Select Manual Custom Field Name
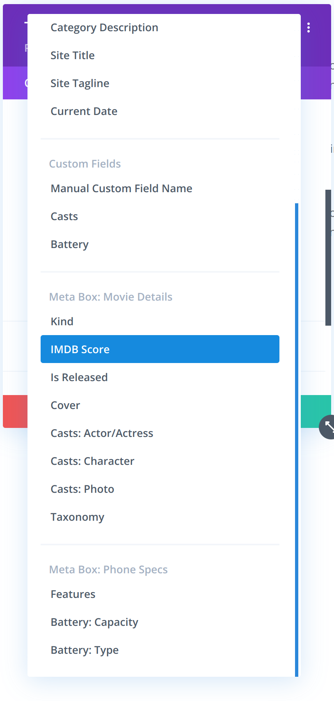The height and width of the screenshot is (701, 334). pyautogui.click(x=121, y=188)
